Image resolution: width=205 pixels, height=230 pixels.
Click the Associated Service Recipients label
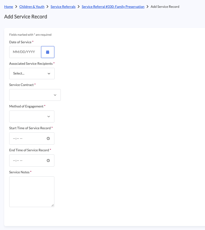pos(31,64)
